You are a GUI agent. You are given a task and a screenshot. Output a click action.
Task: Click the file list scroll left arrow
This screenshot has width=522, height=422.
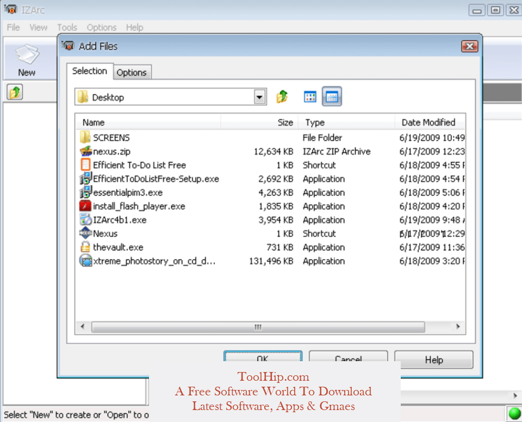pyautogui.click(x=83, y=326)
